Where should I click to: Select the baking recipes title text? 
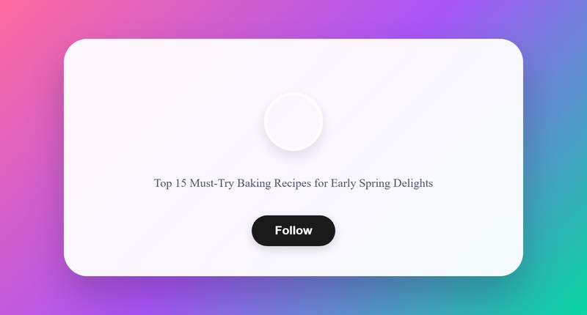point(293,183)
